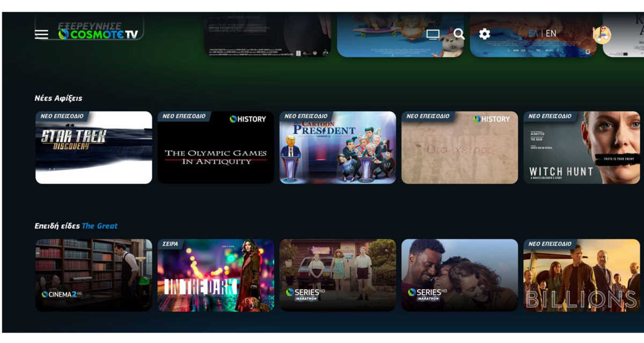Open Series HD Marathon card with embracing couple
Screen dimensions: 644x343
(x=460, y=275)
